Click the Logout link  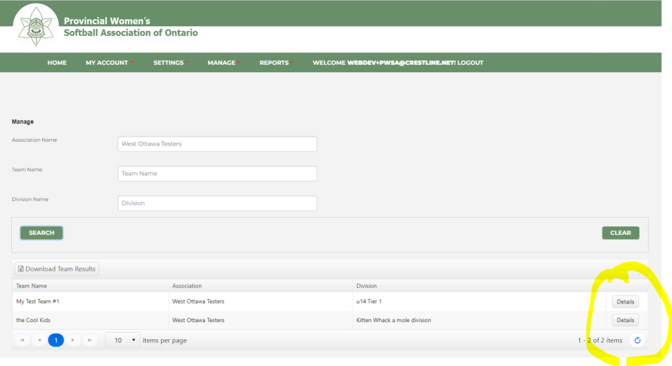pyautogui.click(x=470, y=63)
